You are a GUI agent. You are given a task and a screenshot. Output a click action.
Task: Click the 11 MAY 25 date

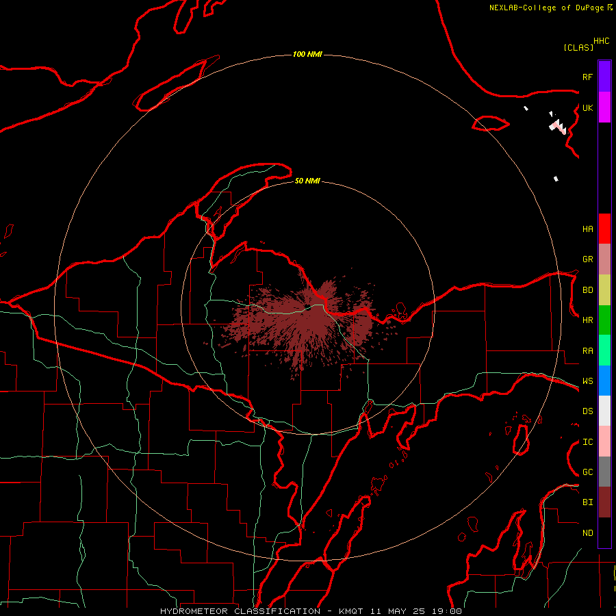[398, 611]
